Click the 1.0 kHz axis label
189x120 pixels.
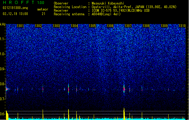[3, 54]
